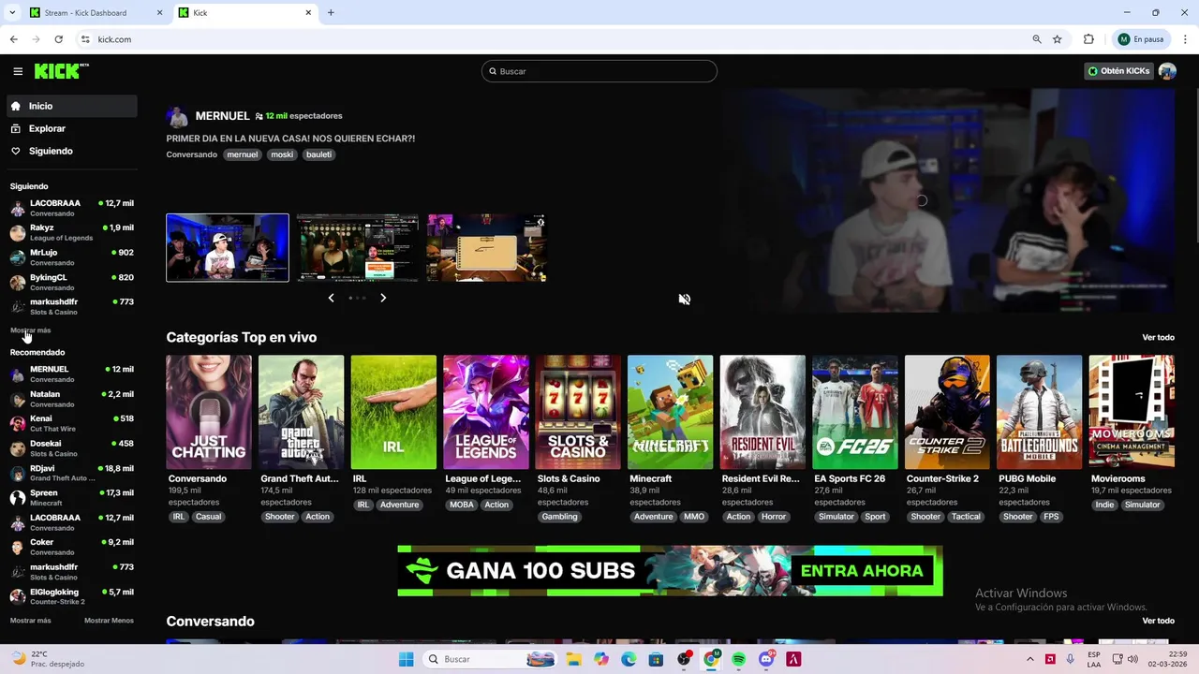Open File Explorer from taskbar
The image size is (1199, 674).
[x=572, y=659]
